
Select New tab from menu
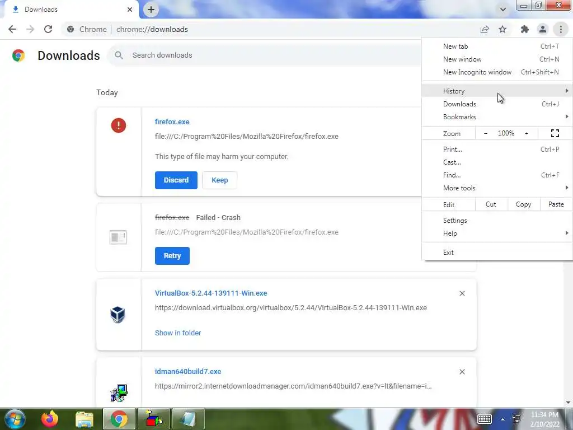click(497, 46)
